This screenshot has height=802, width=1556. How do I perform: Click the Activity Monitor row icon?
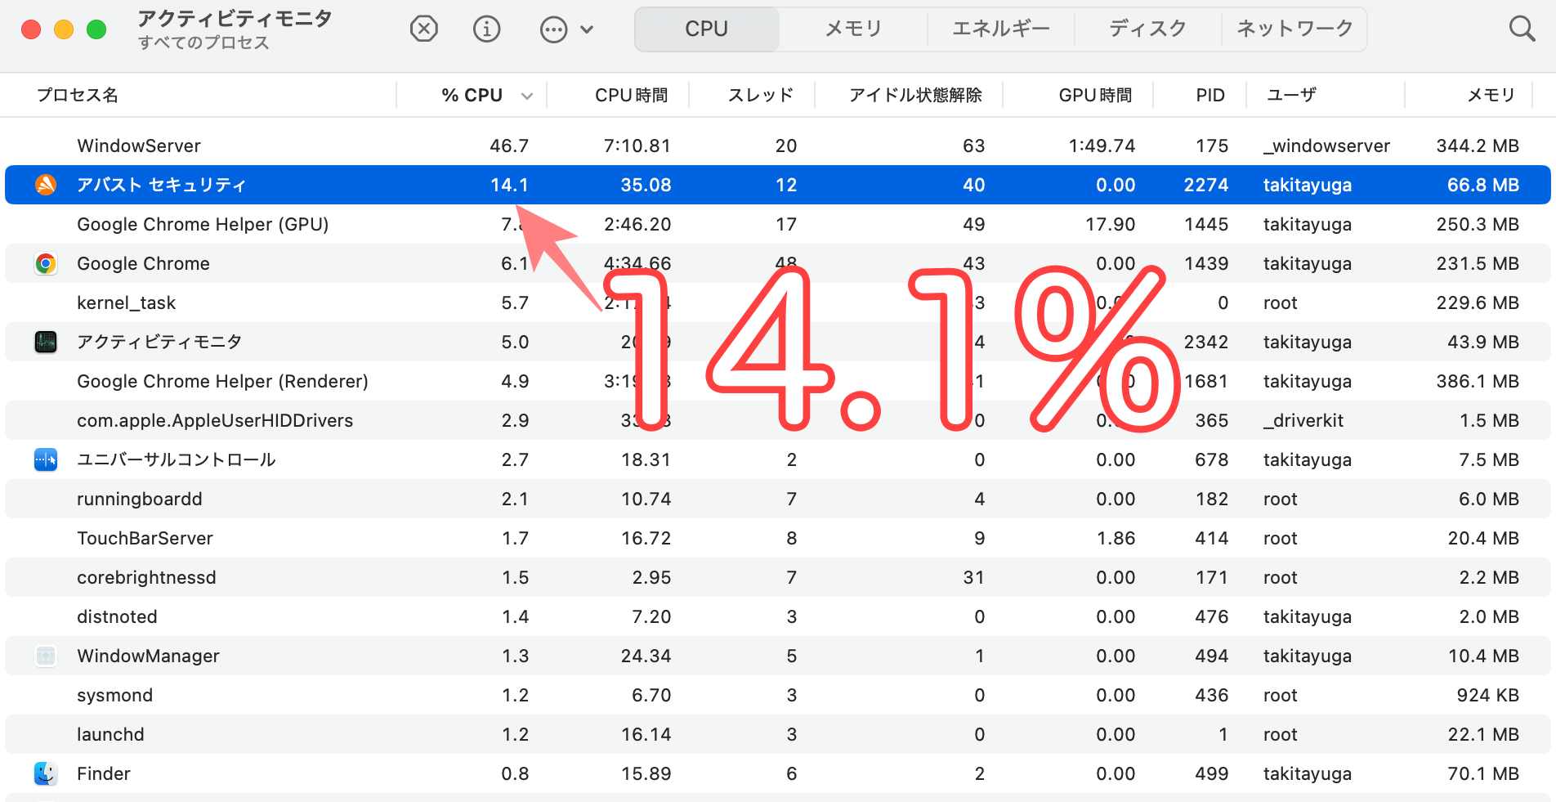(46, 342)
